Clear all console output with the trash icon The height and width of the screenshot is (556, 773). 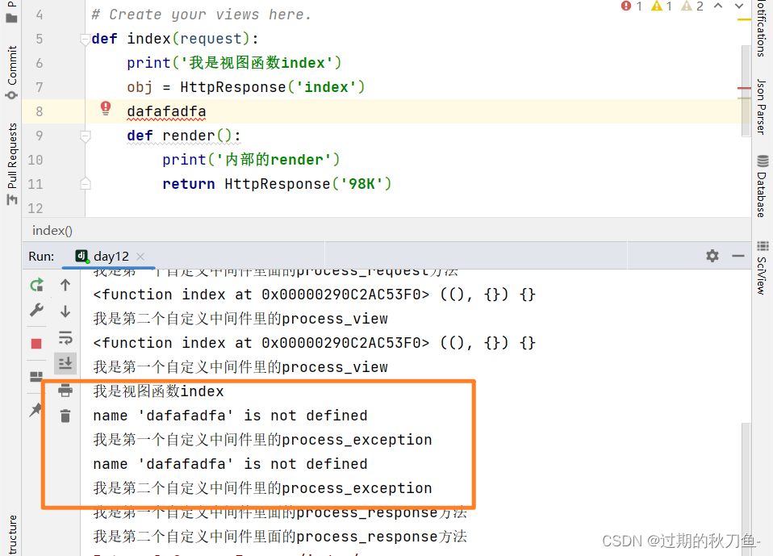[65, 416]
